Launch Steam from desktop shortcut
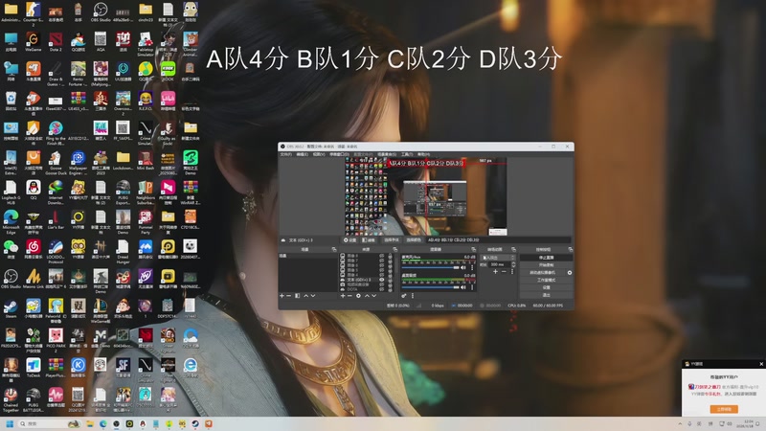766x431 pixels. 11,309
